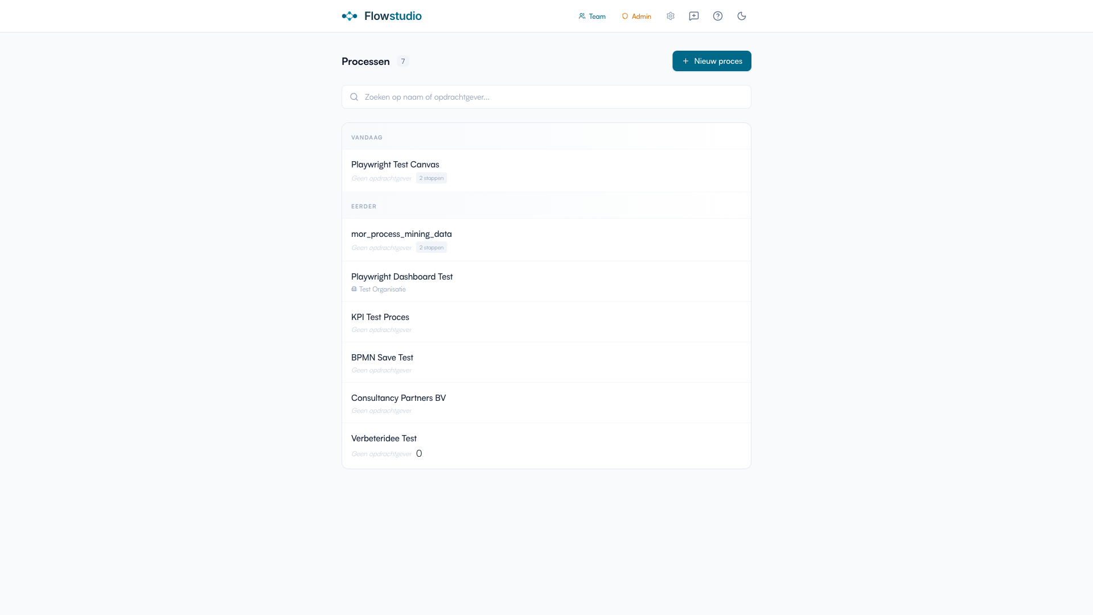Click the circle toggle on Verbeteridee Test

tap(420, 453)
